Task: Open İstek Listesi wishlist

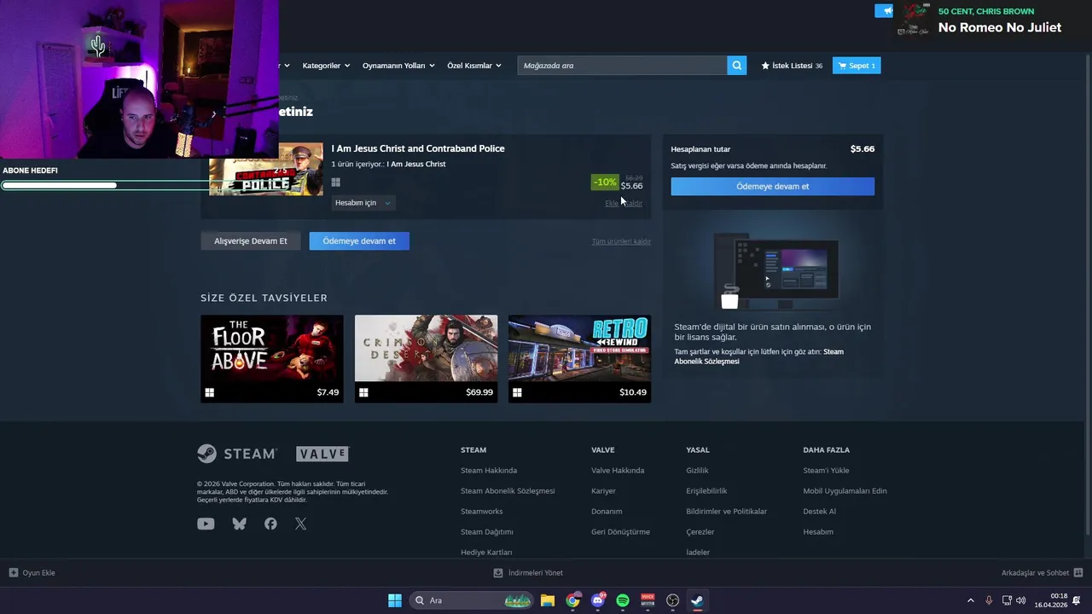Action: click(x=792, y=66)
